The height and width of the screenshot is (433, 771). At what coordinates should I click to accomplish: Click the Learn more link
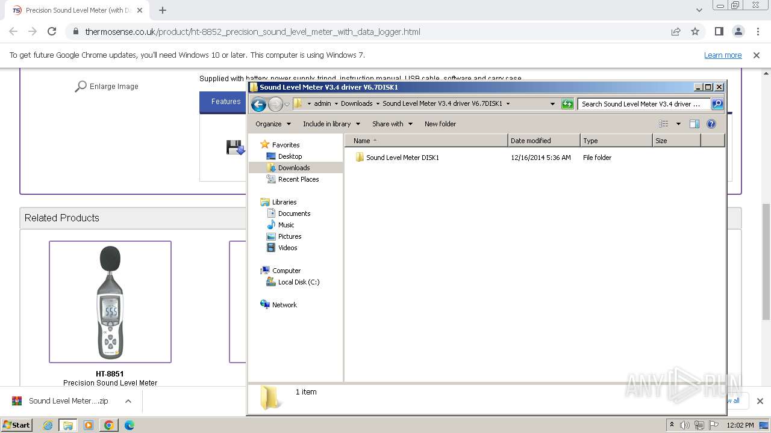pos(723,55)
